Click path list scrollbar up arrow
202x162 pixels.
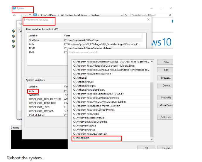point(152,62)
